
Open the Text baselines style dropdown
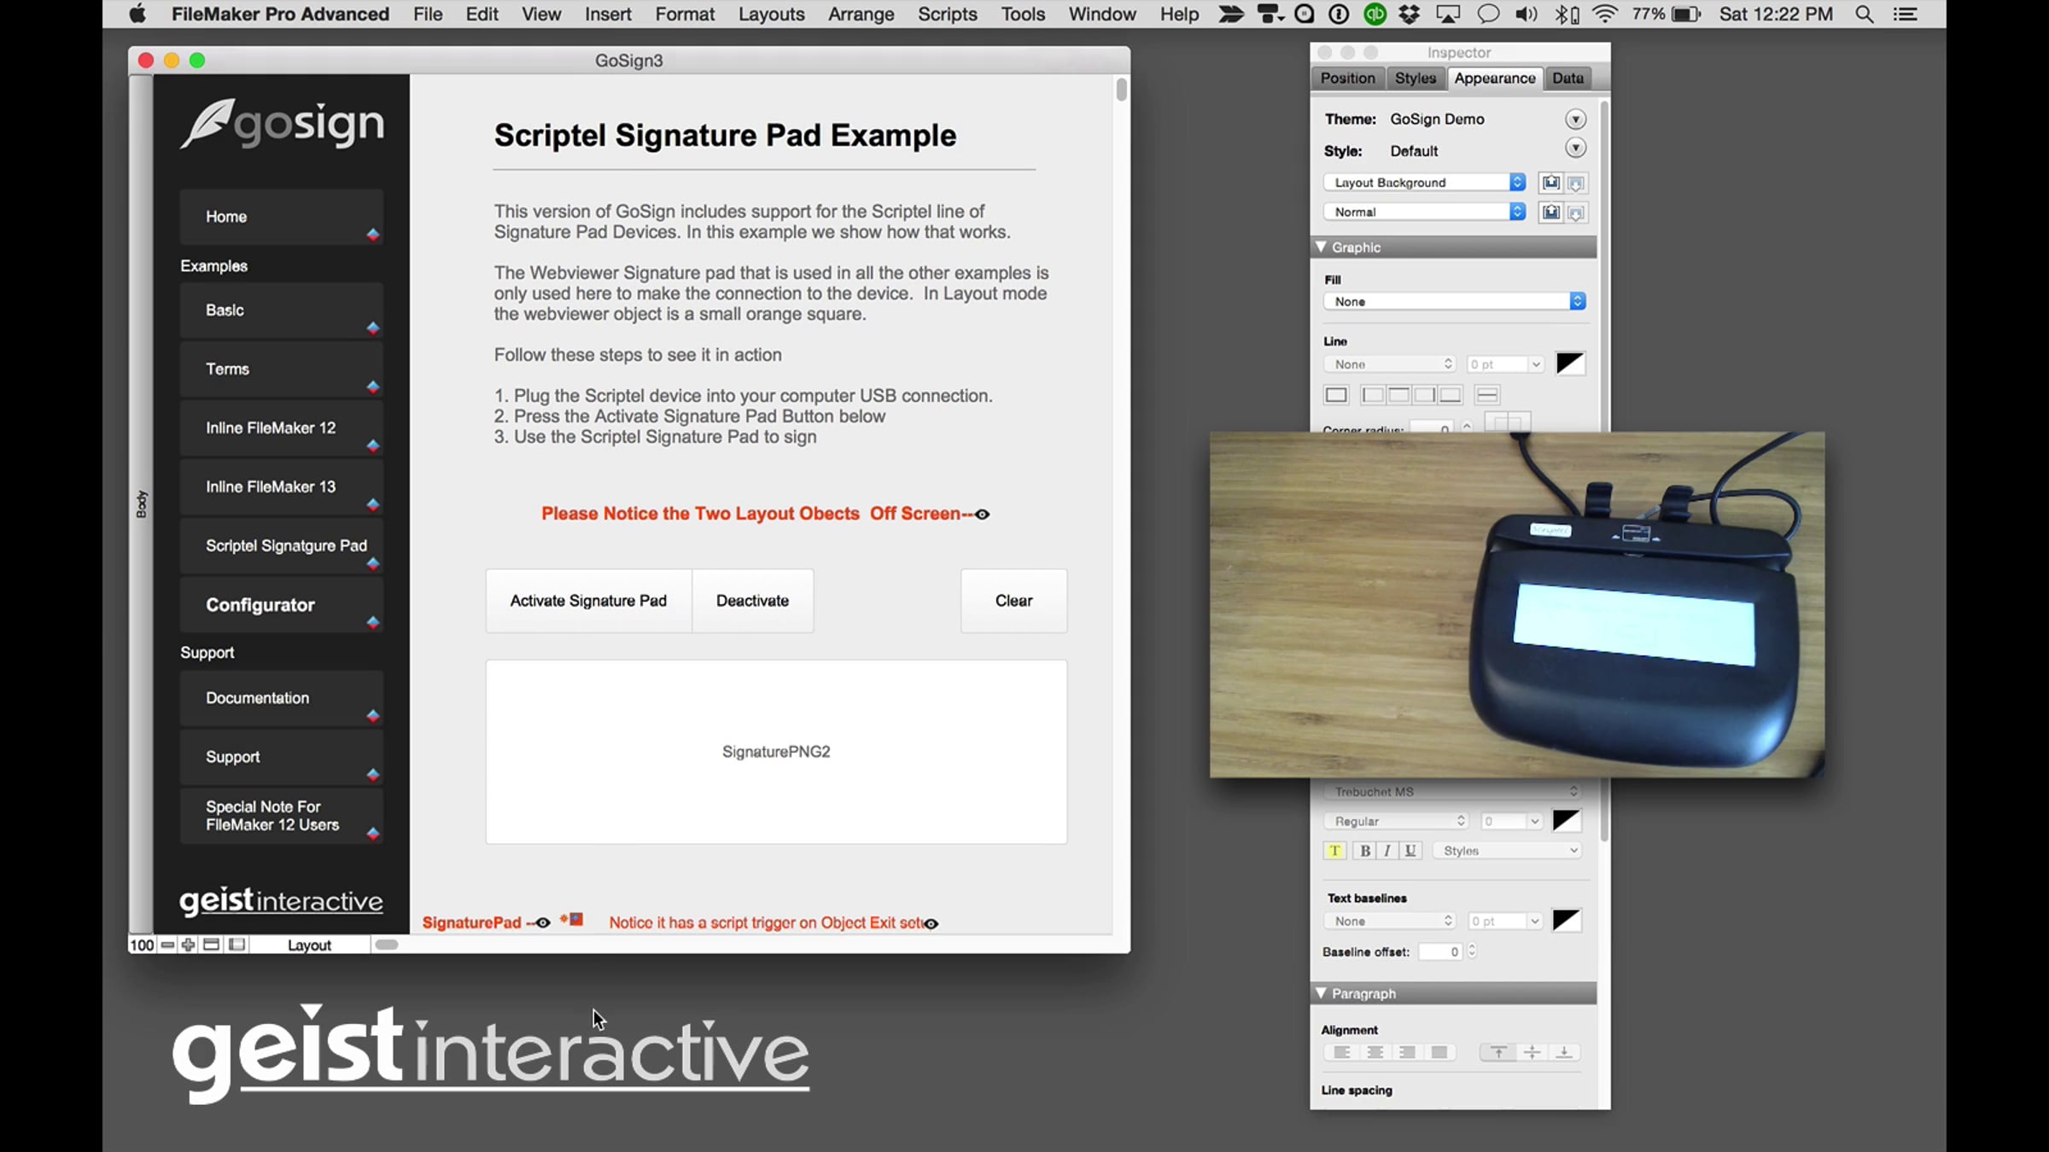(x=1389, y=921)
